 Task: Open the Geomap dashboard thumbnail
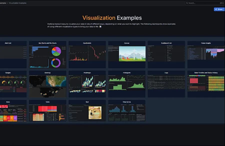click(x=48, y=84)
